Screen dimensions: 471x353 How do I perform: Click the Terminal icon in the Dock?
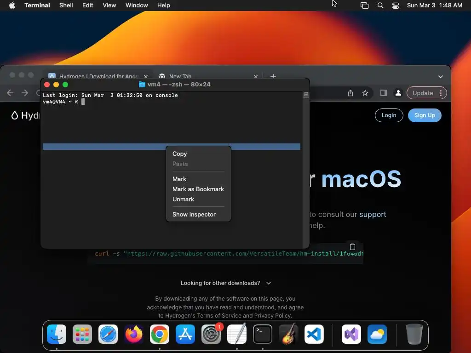click(263, 334)
